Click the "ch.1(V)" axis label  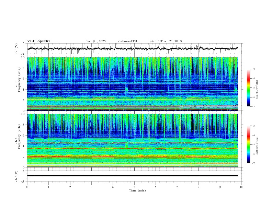(x=16, y=49)
